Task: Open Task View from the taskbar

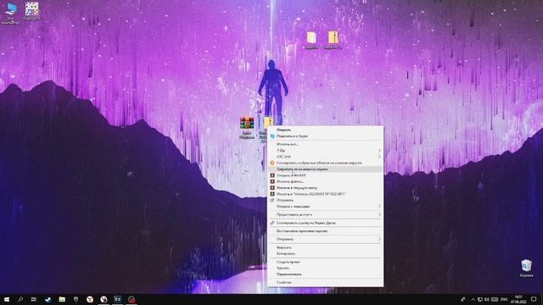Action: click(x=34, y=299)
